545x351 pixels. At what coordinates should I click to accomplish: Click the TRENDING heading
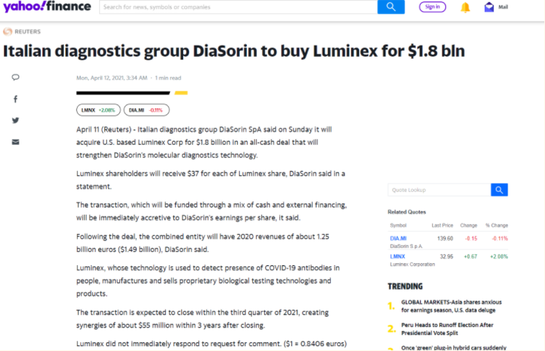click(405, 287)
